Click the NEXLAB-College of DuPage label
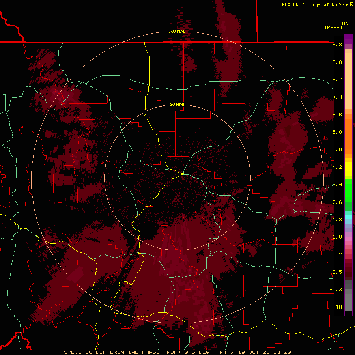This screenshot has width=355, height=355. pos(316,4)
